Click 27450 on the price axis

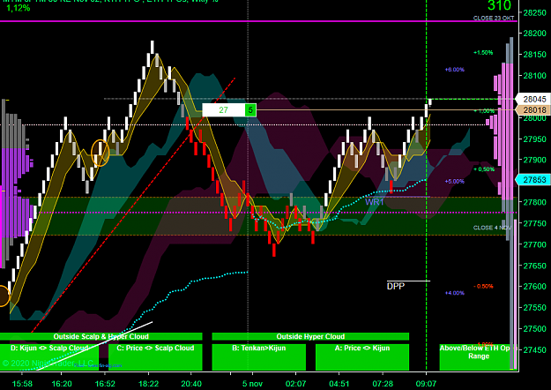(x=535, y=350)
